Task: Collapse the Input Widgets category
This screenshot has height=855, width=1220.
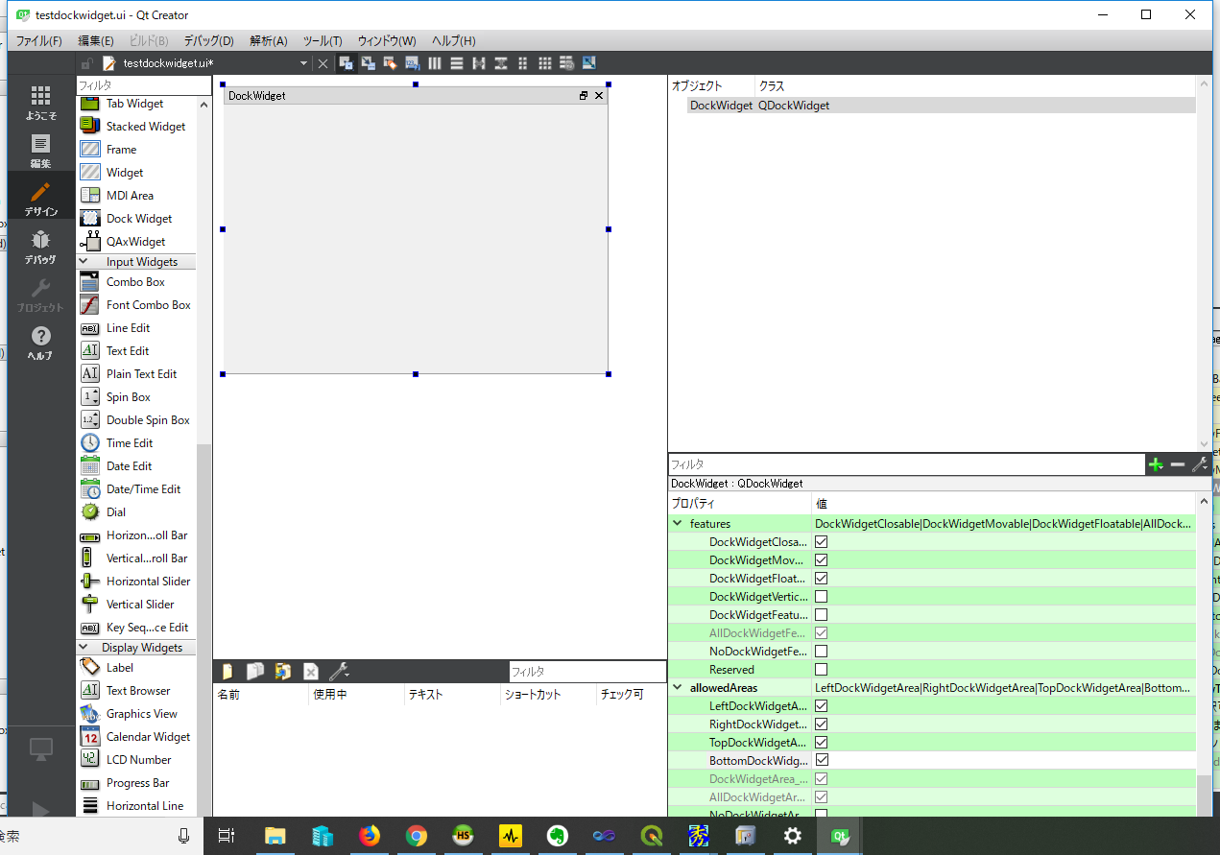Action: click(x=84, y=262)
